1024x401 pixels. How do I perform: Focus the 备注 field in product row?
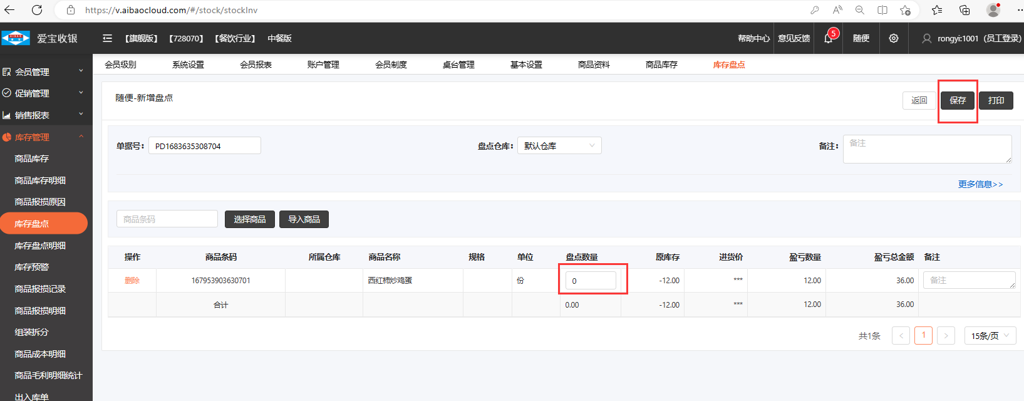[970, 280]
